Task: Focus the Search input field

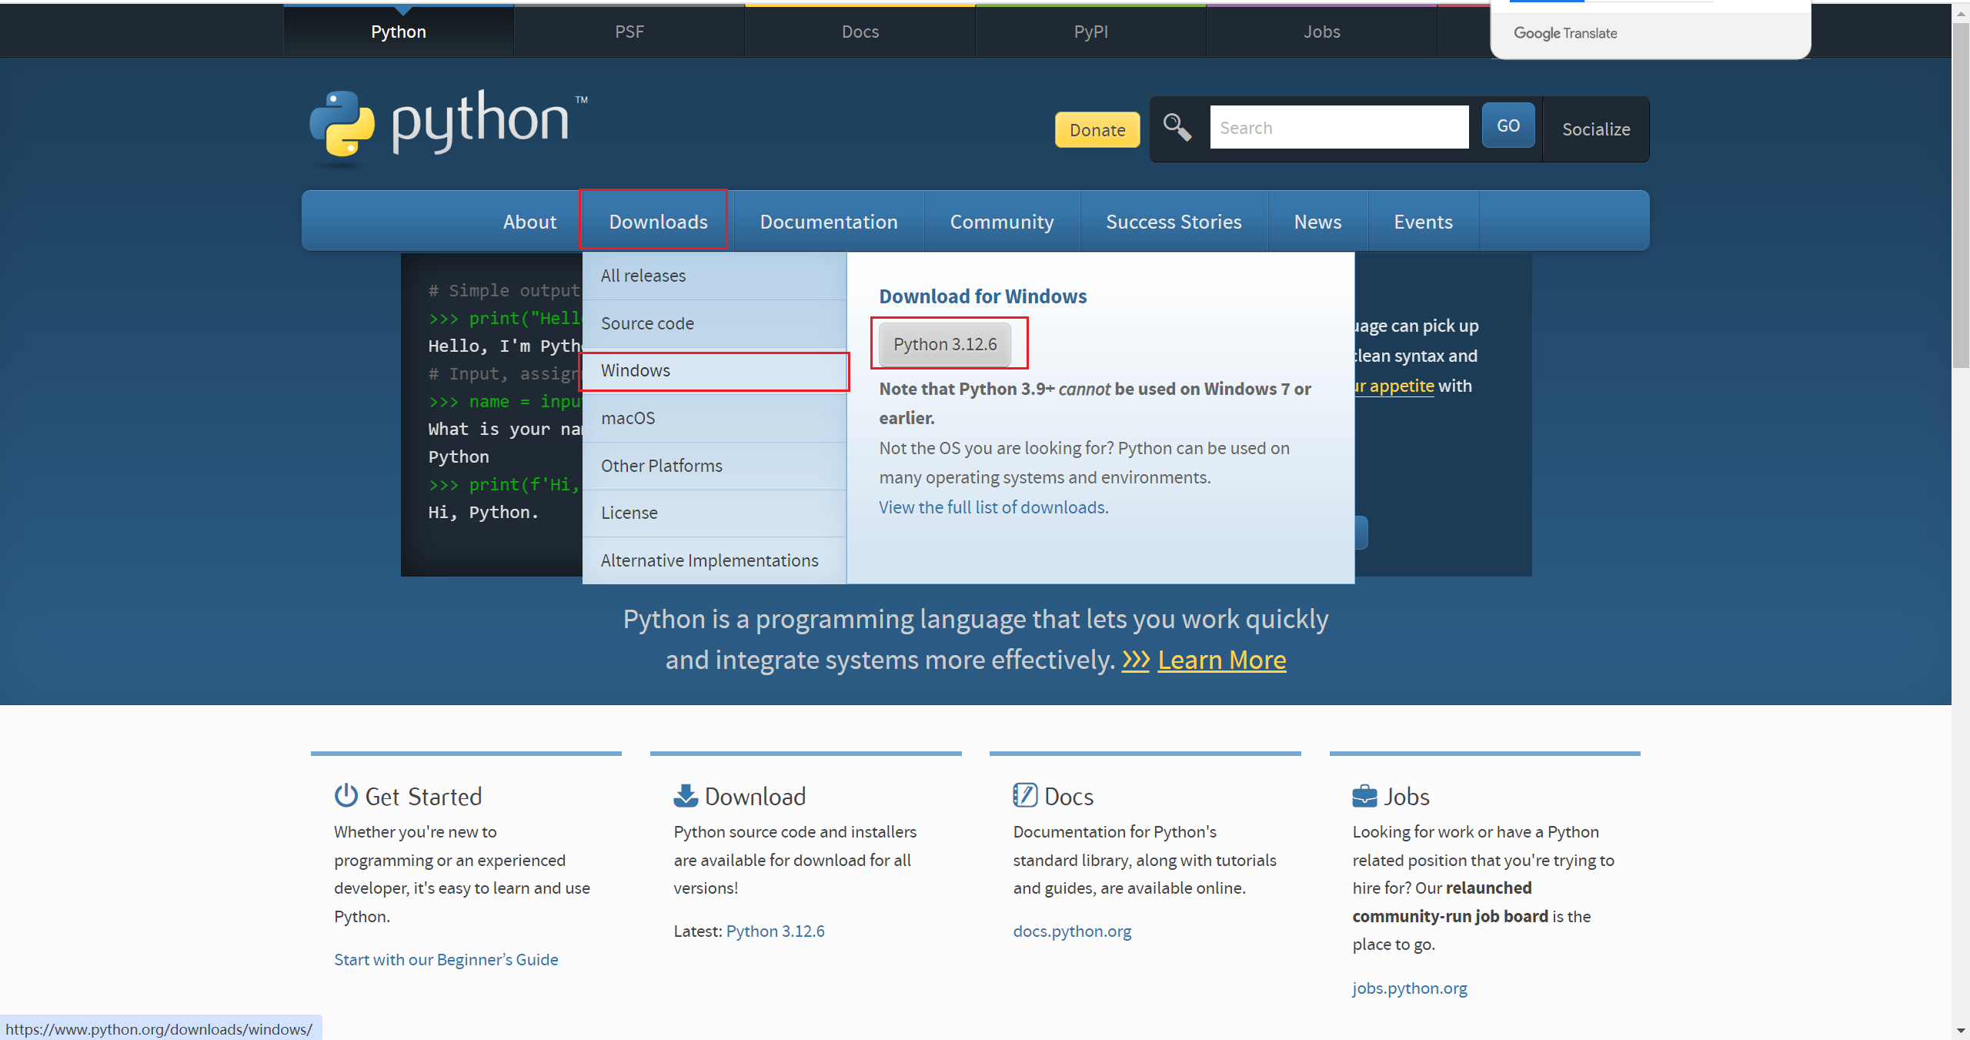Action: pyautogui.click(x=1339, y=128)
